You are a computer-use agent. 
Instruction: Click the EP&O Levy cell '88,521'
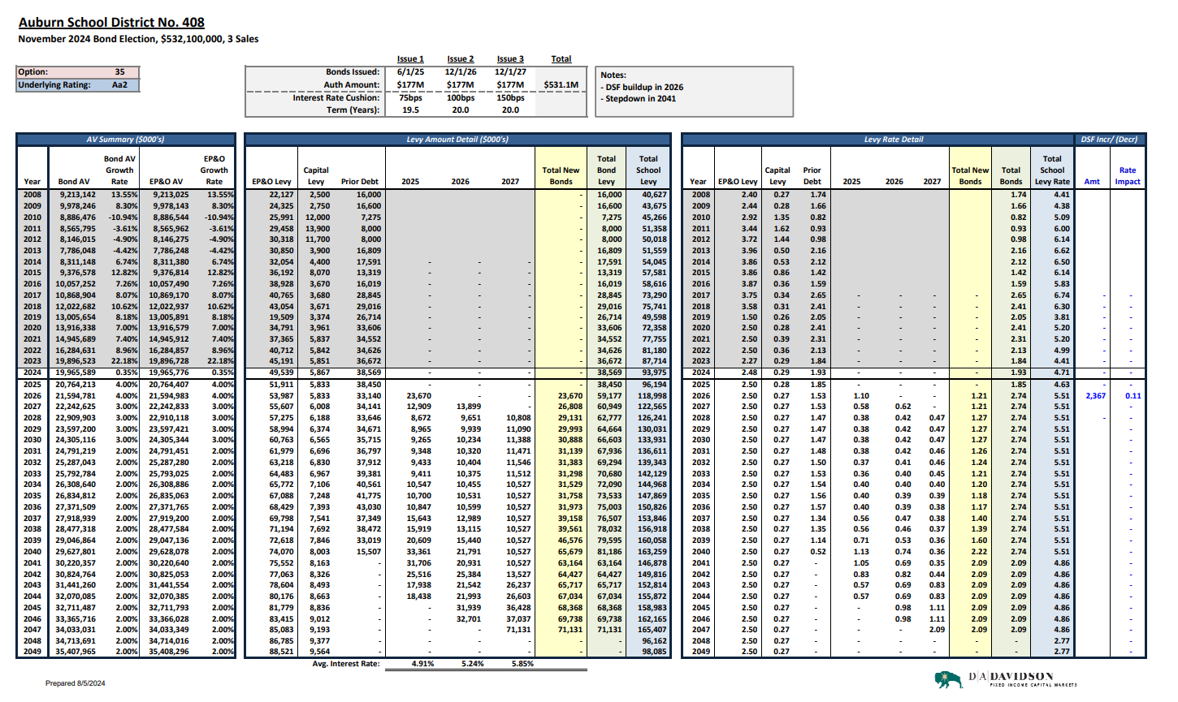coord(282,652)
